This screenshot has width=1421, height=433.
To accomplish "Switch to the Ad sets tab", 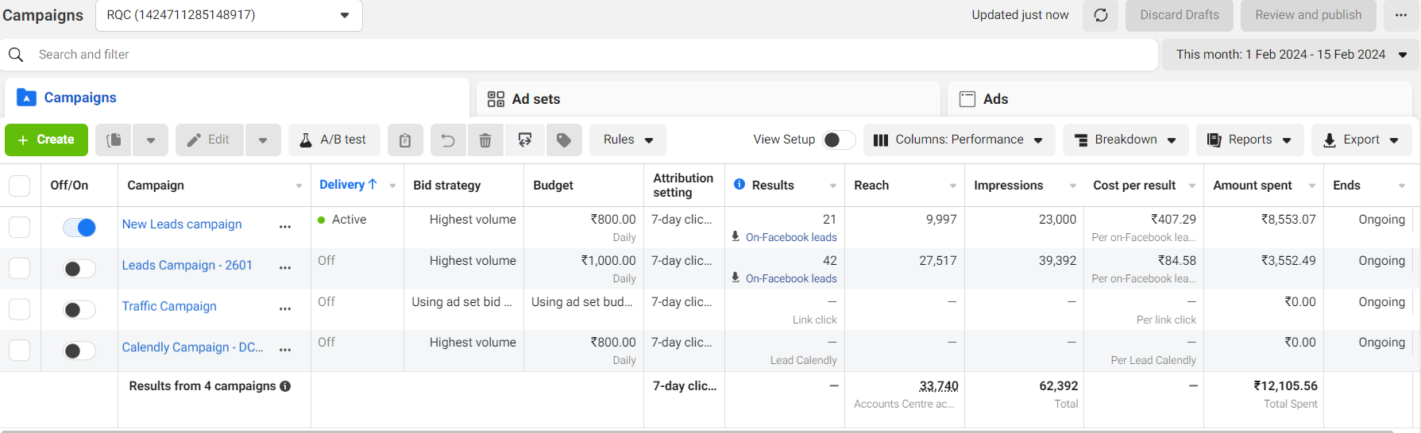I will point(535,99).
